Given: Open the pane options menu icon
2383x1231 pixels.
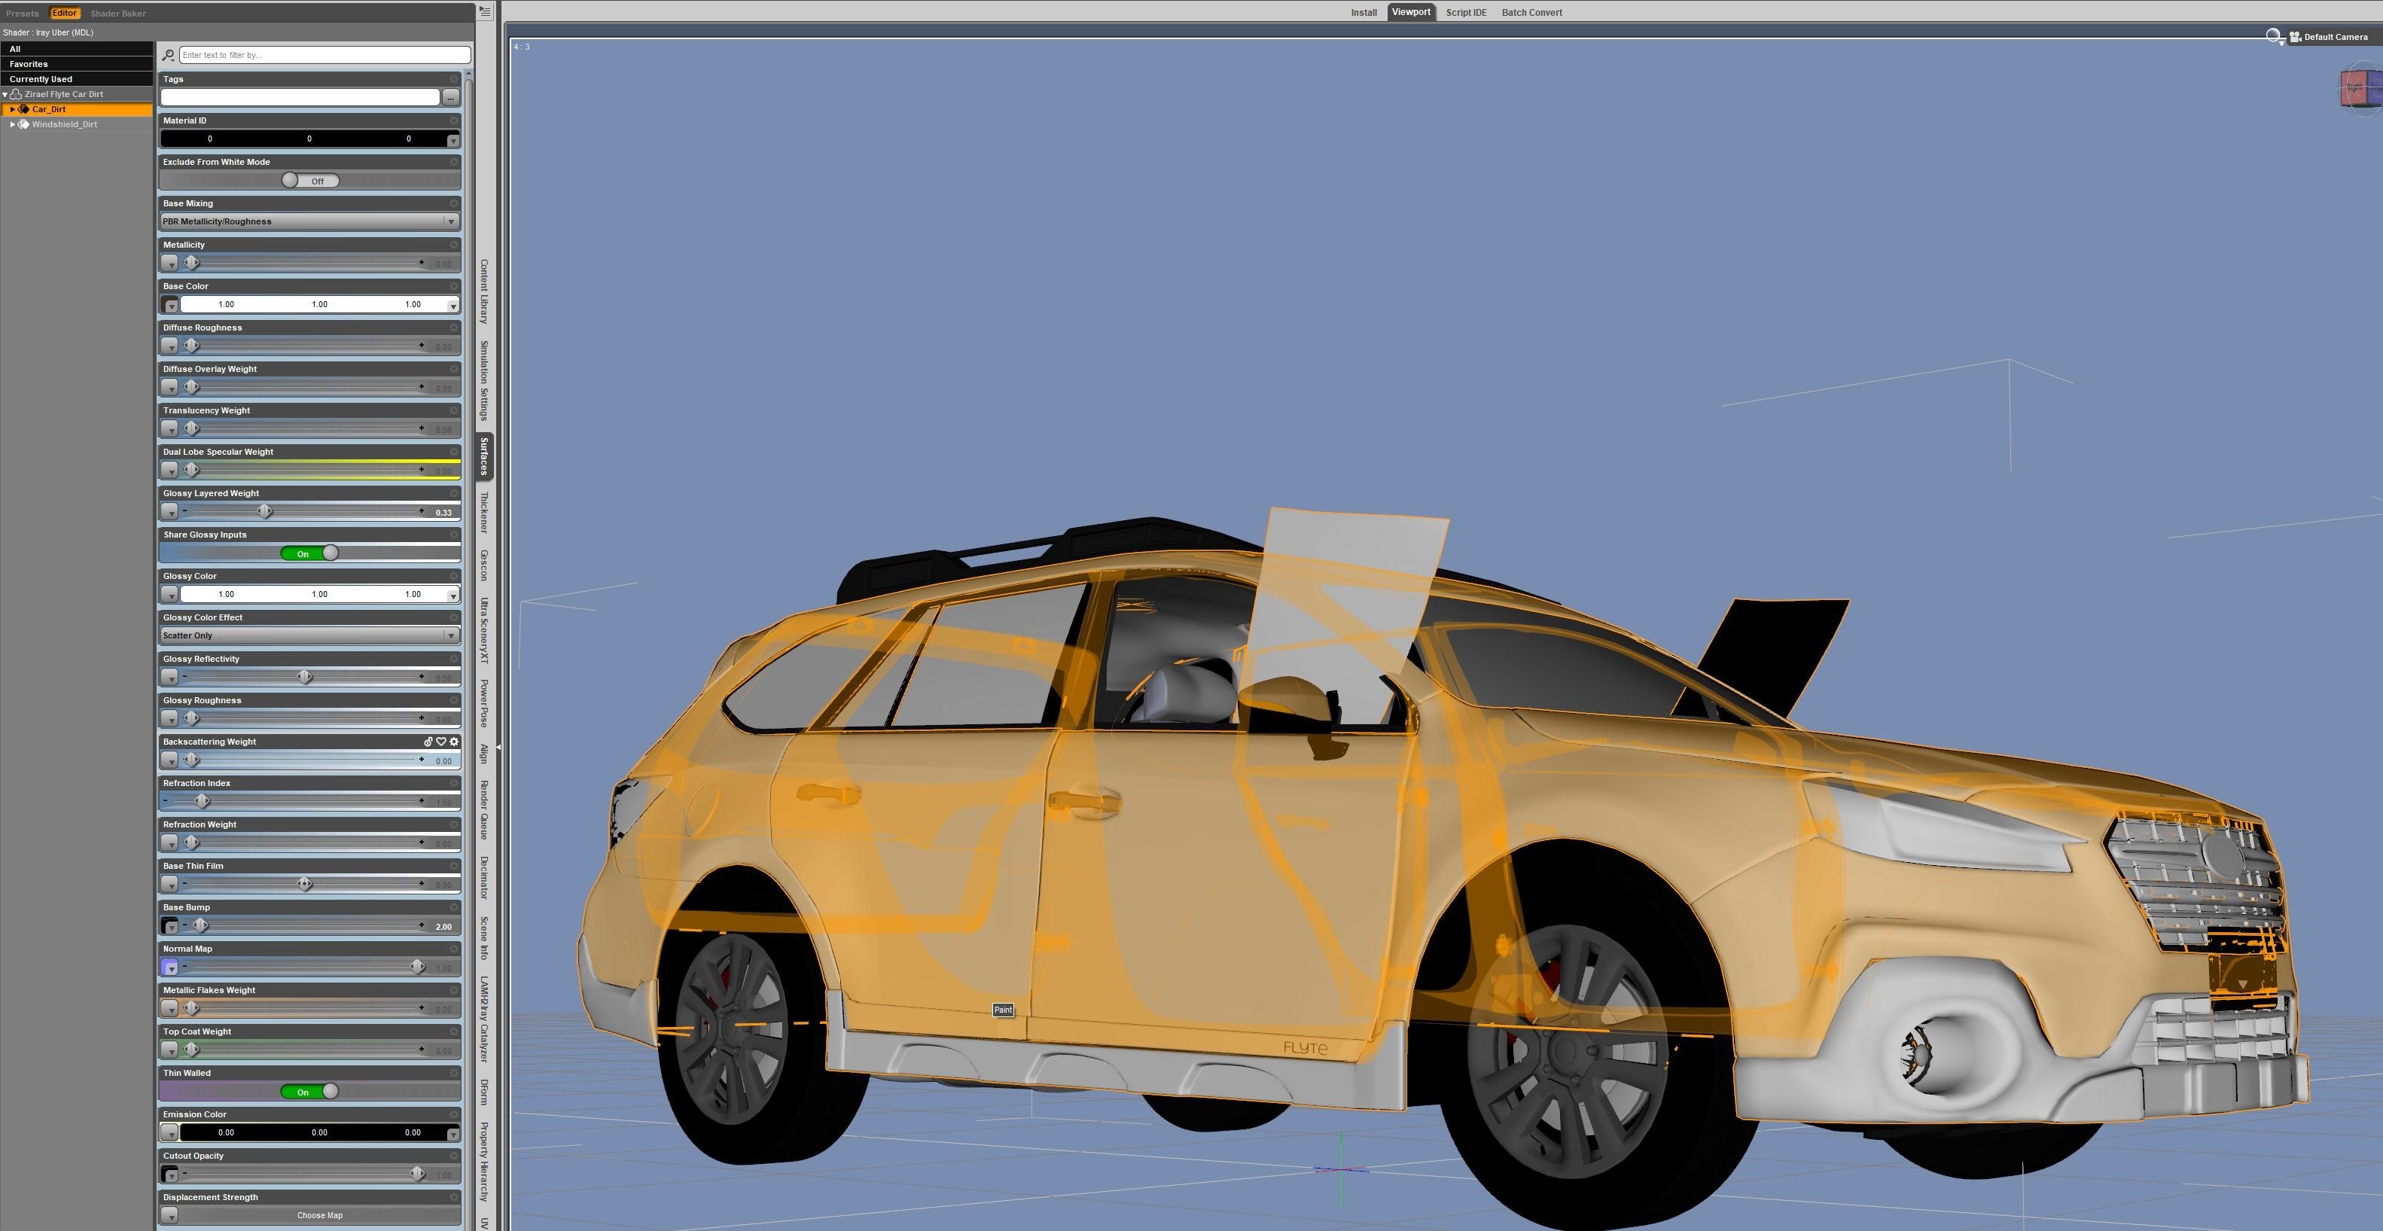Looking at the screenshot, I should [485, 12].
